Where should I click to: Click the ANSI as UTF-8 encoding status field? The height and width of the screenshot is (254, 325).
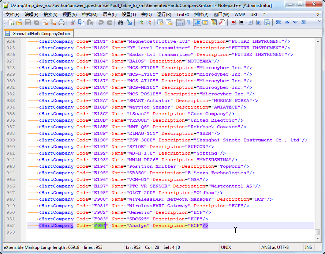coord(275,247)
